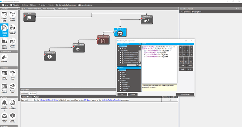Expand the Conversion functions node
Image resolution: width=242 pixels, height=127 pixels.
pyautogui.click(x=121, y=78)
